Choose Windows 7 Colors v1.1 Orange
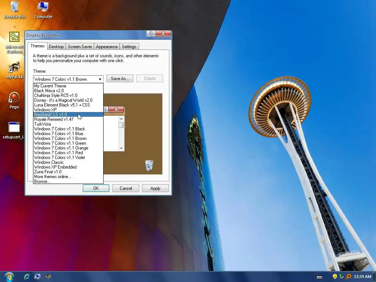Image resolution: width=376 pixels, height=282 pixels. pyautogui.click(x=68, y=148)
